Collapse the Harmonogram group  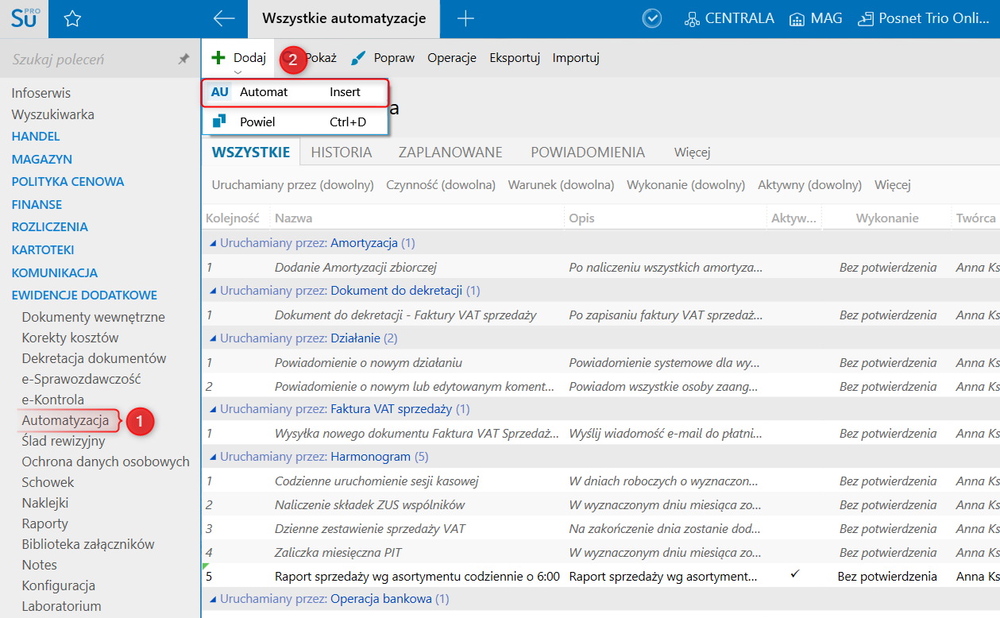click(211, 457)
